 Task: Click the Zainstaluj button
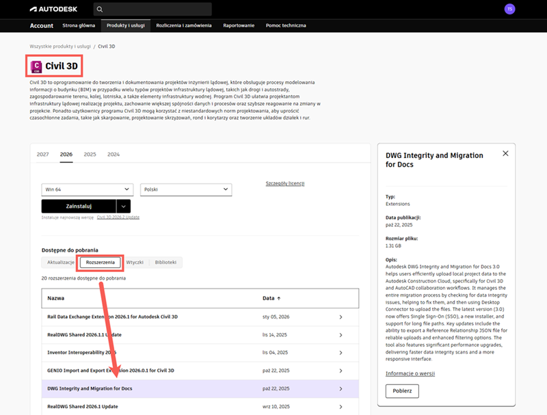tap(79, 206)
